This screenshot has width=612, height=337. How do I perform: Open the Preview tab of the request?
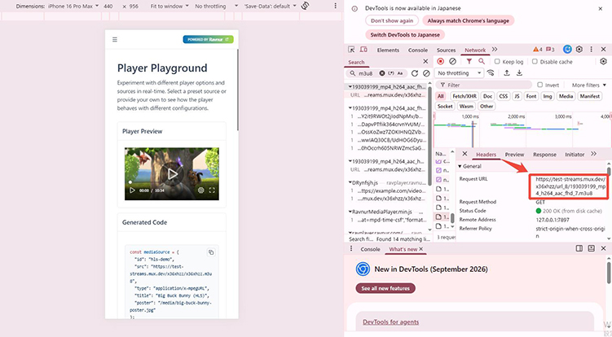click(514, 155)
